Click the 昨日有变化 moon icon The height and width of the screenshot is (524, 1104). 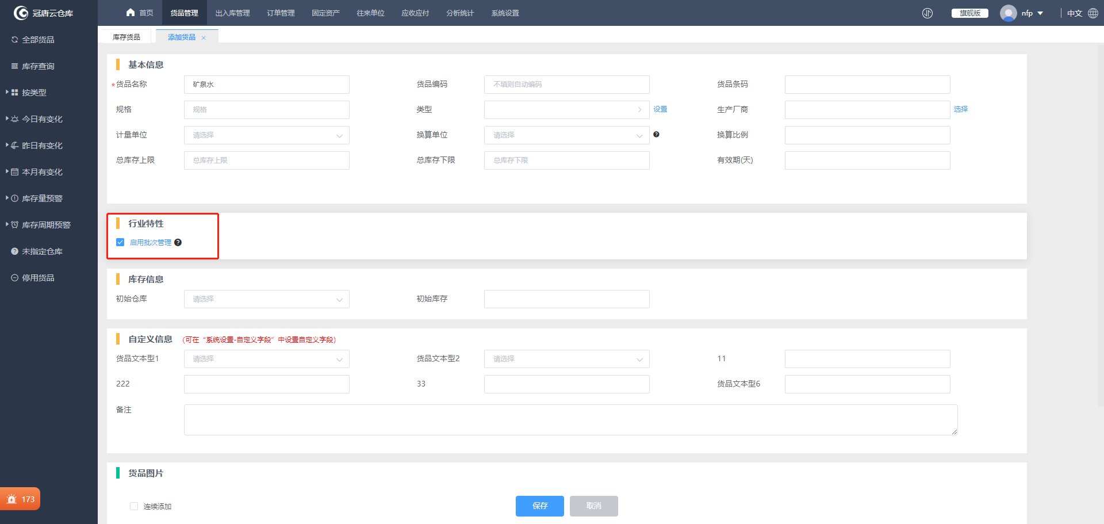[x=15, y=146]
